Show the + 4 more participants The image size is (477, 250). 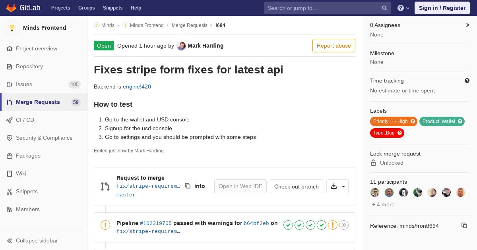pos(383,204)
